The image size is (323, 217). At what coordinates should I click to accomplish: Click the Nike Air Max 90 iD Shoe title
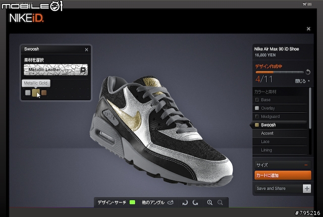pyautogui.click(x=277, y=49)
